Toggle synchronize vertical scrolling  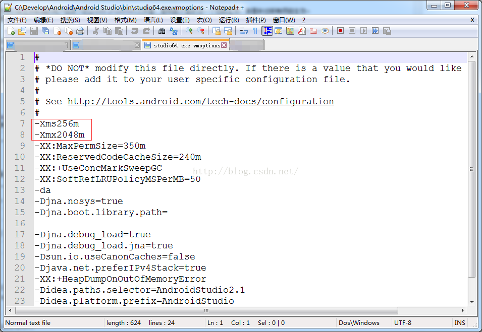point(217,31)
